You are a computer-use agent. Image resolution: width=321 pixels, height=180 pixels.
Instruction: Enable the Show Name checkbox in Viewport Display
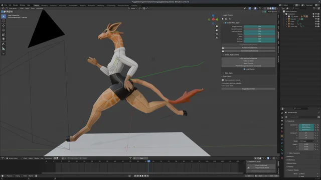[x=299, y=173]
